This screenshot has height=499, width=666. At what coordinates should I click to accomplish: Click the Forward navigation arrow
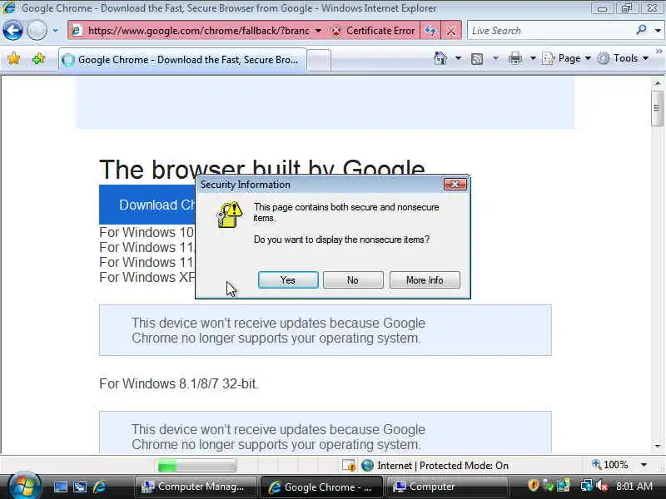coord(37,31)
